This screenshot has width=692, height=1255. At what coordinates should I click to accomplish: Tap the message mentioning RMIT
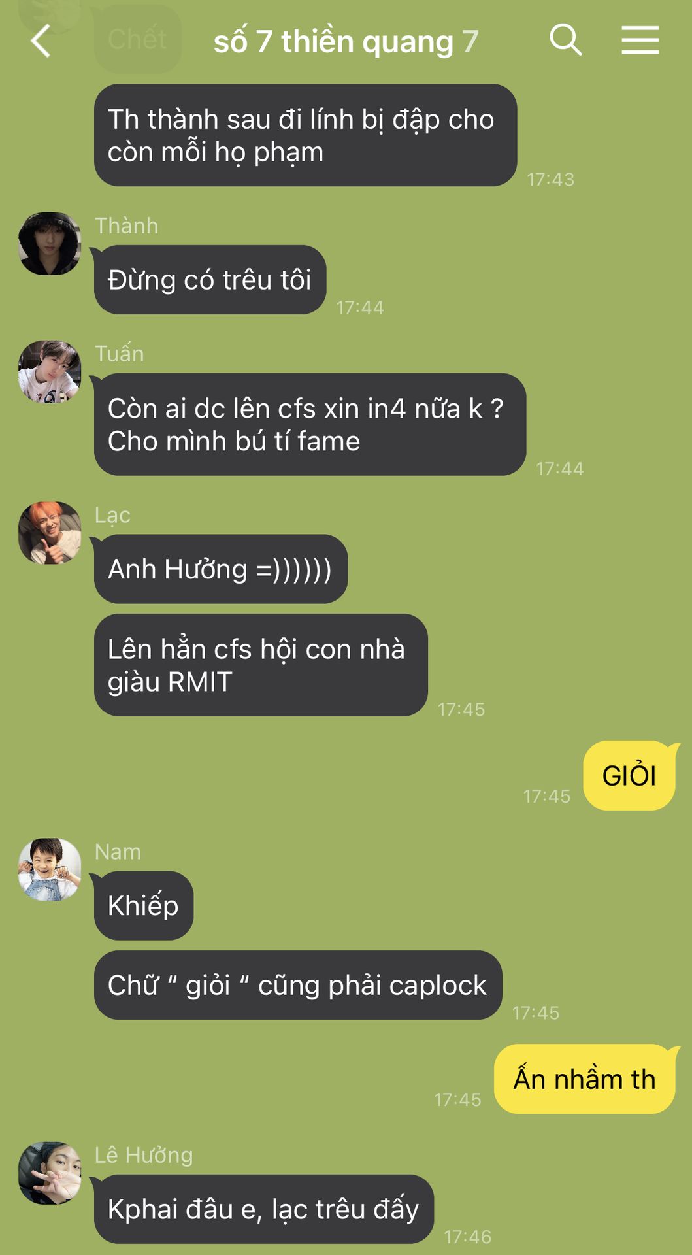click(x=261, y=665)
